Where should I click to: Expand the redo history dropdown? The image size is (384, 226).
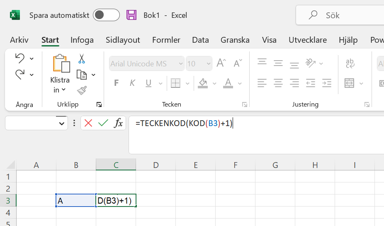click(x=32, y=75)
